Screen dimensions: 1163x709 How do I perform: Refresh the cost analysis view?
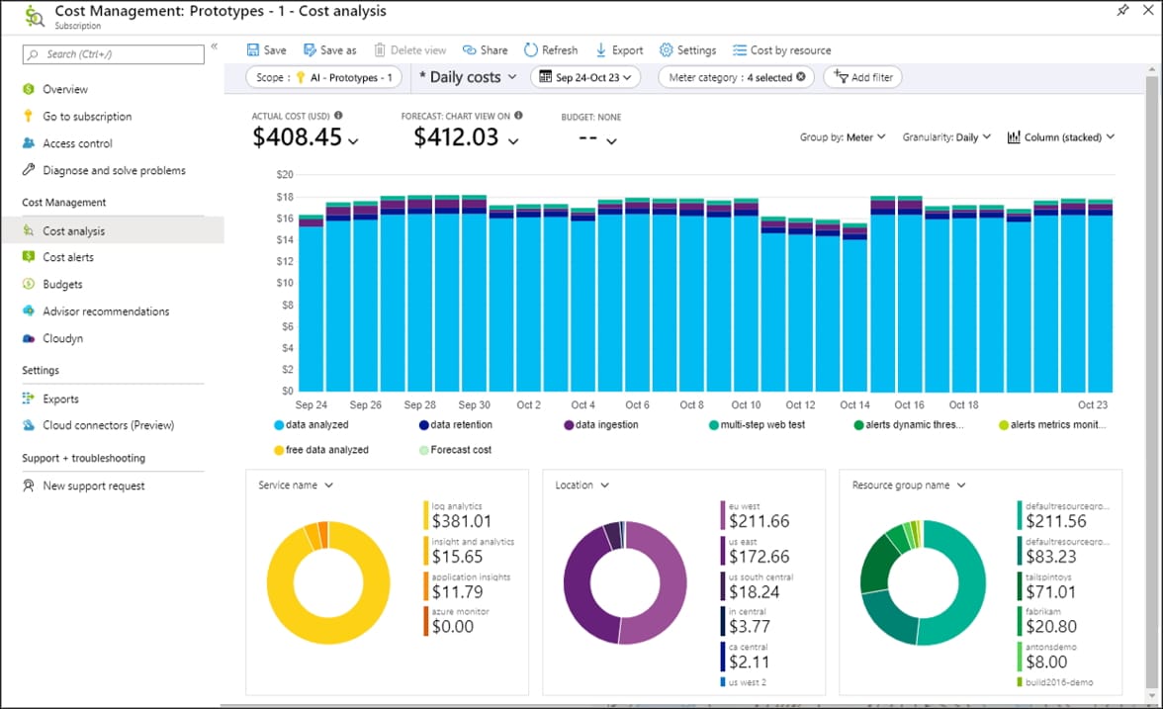click(x=551, y=49)
